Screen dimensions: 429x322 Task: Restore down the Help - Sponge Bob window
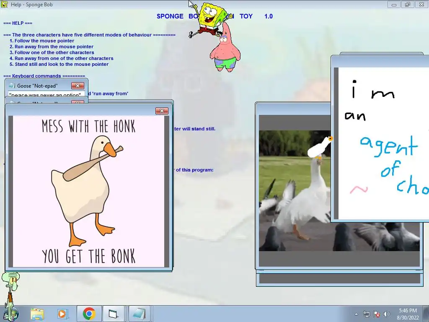click(x=408, y=4)
